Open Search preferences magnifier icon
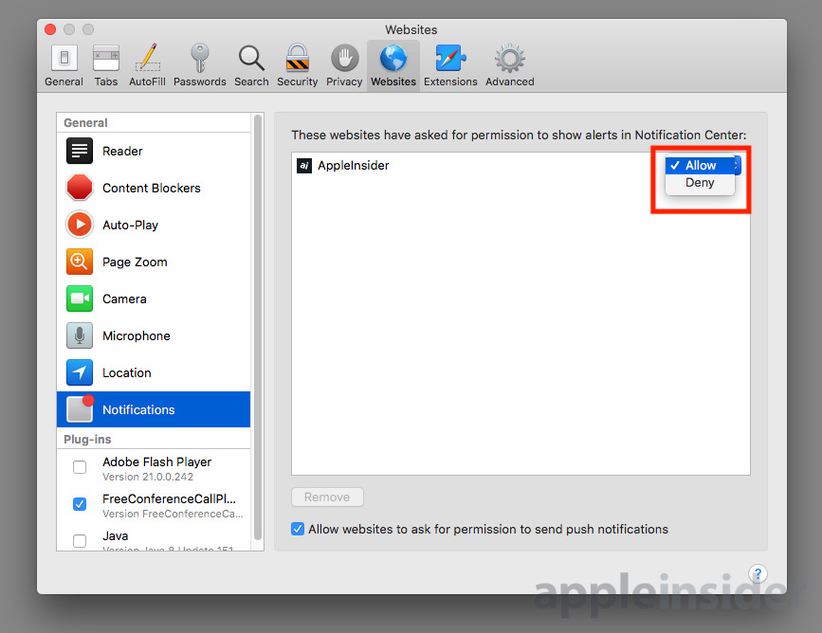This screenshot has width=822, height=633. pyautogui.click(x=251, y=66)
